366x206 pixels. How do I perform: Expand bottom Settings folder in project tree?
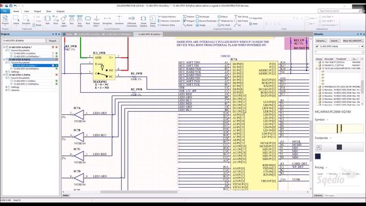click(6, 87)
